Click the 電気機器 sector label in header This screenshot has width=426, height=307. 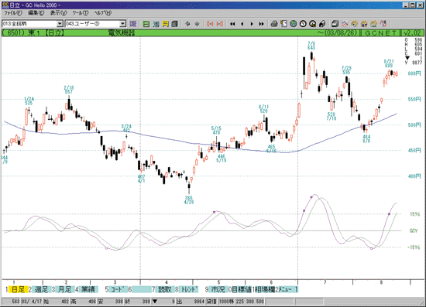coord(122,33)
